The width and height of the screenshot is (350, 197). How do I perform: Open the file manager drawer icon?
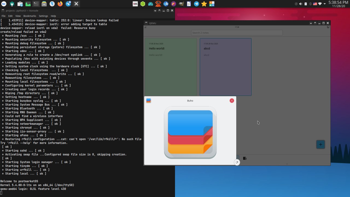44,4
